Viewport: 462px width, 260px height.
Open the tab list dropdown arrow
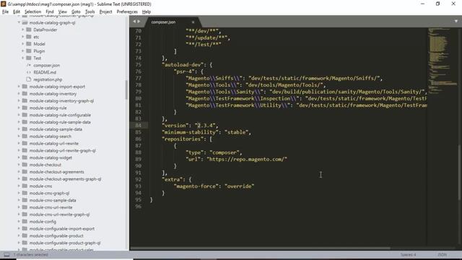[456, 21]
